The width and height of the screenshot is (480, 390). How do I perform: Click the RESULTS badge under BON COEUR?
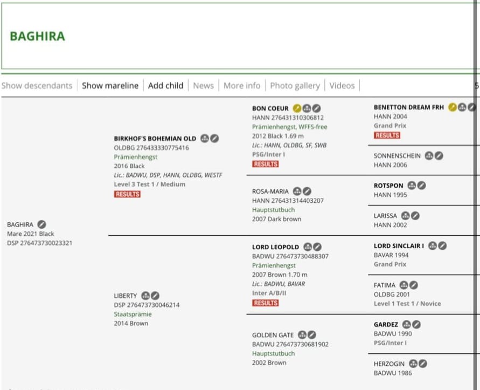tap(266, 164)
